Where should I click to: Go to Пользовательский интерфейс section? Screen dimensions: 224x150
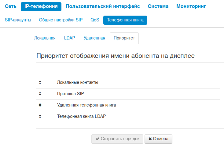[x=103, y=6]
